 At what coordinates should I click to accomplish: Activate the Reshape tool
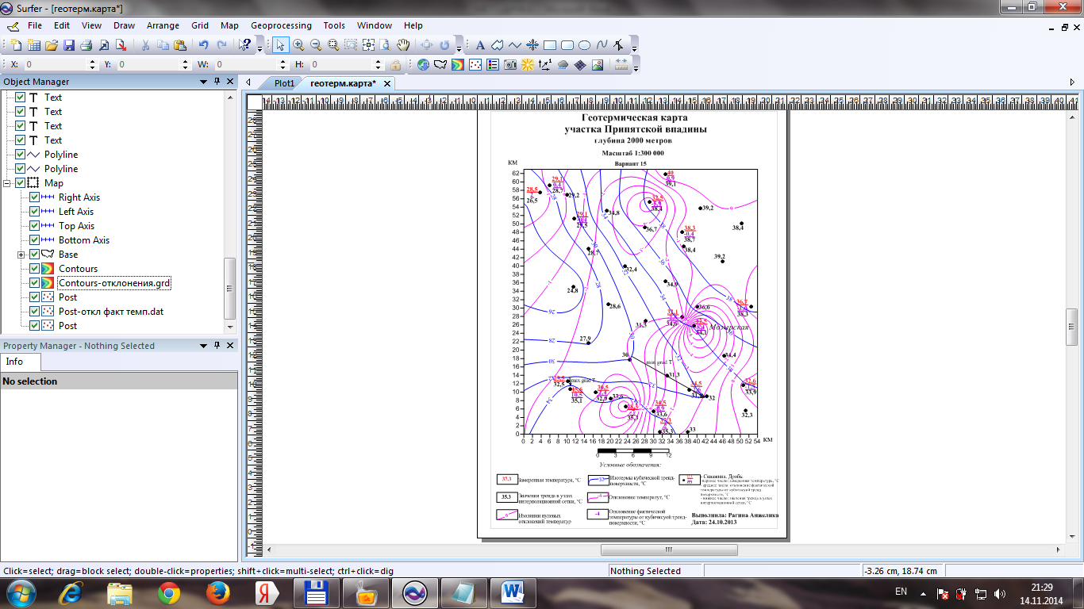click(619, 44)
